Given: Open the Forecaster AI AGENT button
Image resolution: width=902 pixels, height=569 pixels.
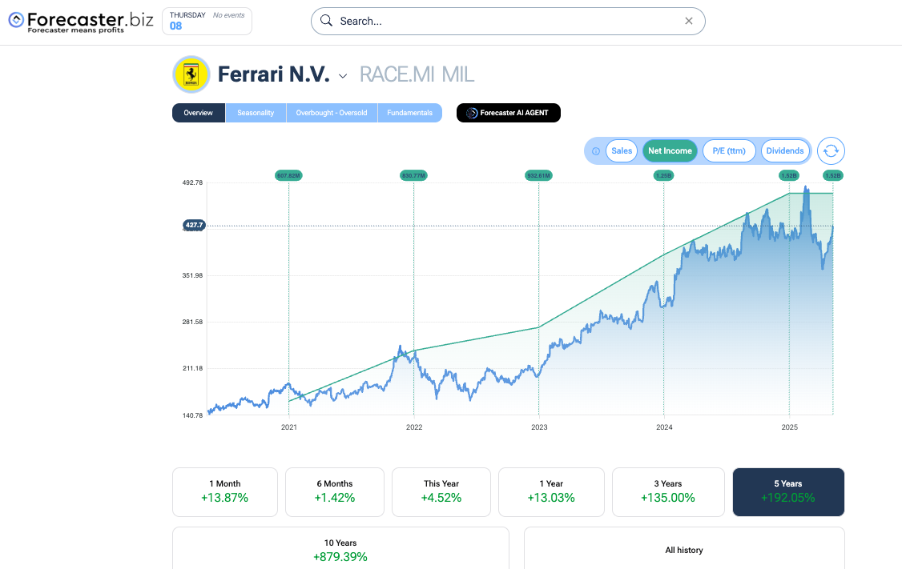Looking at the screenshot, I should [509, 113].
